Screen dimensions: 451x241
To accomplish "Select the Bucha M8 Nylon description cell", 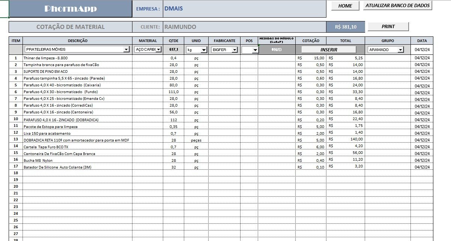I will (x=77, y=160).
